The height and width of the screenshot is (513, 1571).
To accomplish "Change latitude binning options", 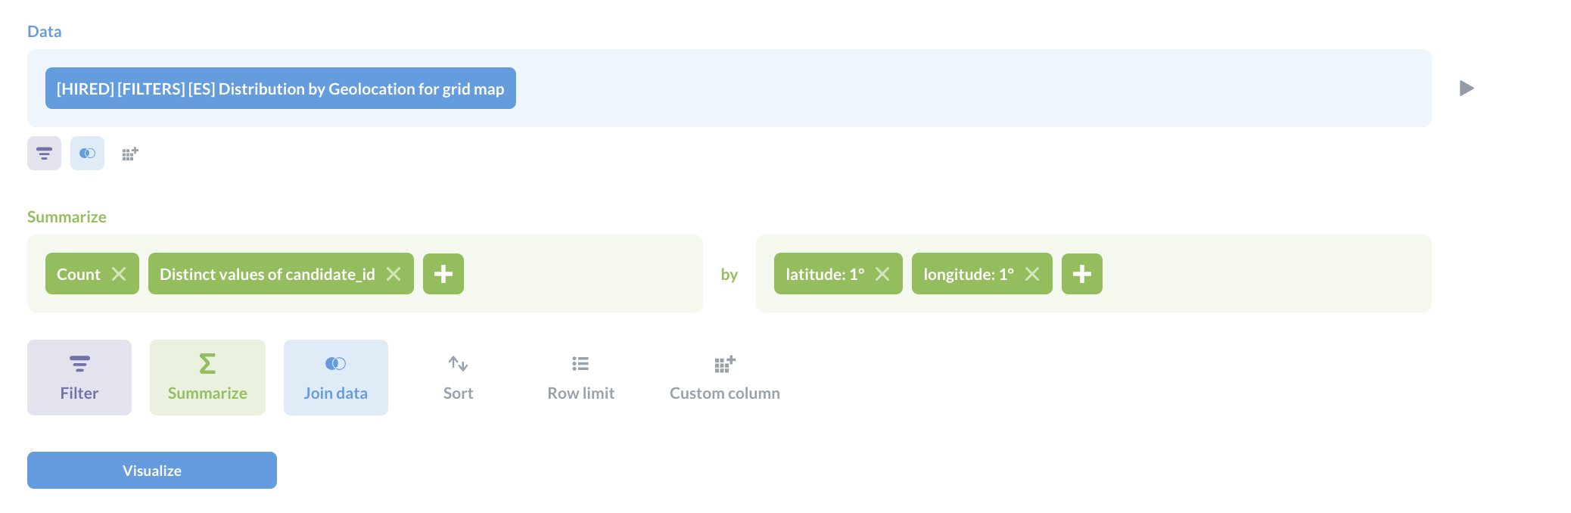I will pyautogui.click(x=825, y=274).
